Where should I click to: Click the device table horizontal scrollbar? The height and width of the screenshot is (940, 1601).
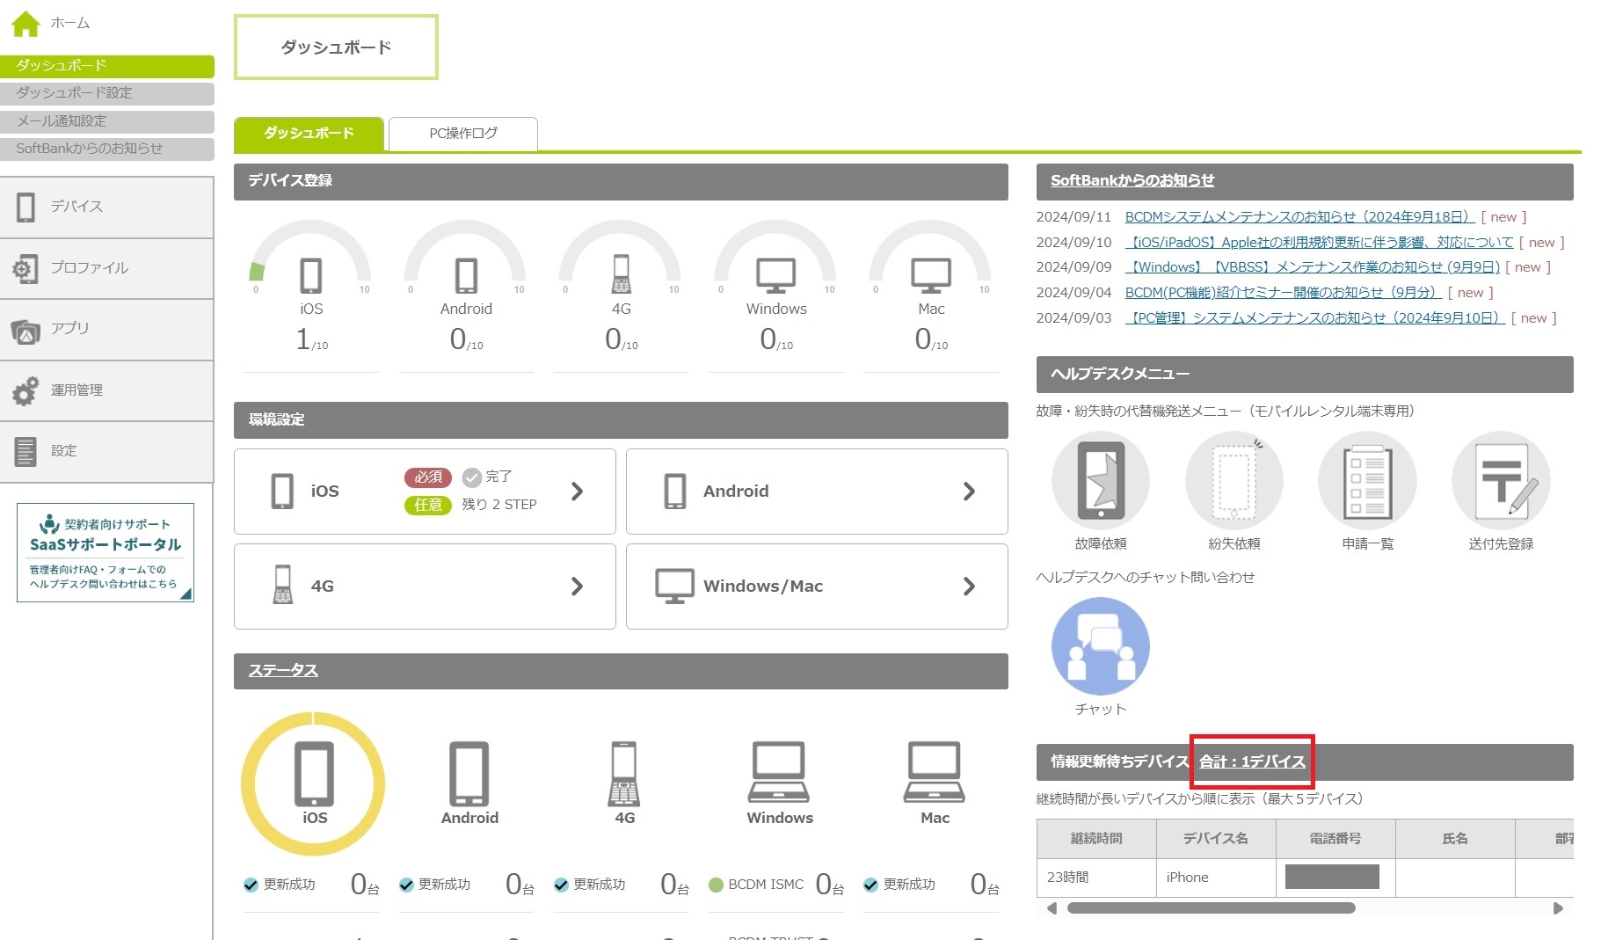(1211, 908)
